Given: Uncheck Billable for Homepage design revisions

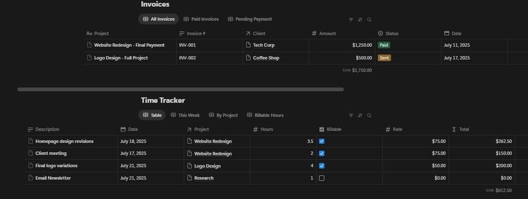Looking at the screenshot, I should point(322,141).
